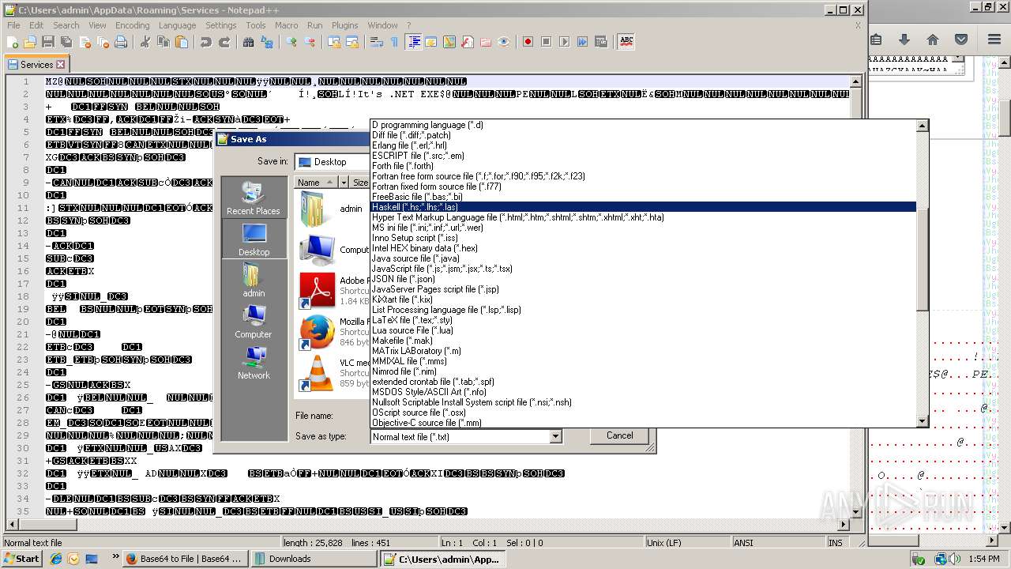The height and width of the screenshot is (569, 1011).
Task: Click the Cut scissors toolbar icon
Action: [145, 42]
